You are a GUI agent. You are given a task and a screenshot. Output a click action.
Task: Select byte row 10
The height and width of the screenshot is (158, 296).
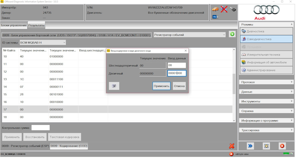coord(117,57)
